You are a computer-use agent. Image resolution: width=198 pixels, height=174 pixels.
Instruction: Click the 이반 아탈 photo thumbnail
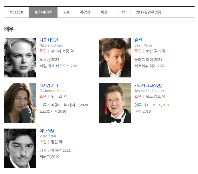(x=20, y=148)
